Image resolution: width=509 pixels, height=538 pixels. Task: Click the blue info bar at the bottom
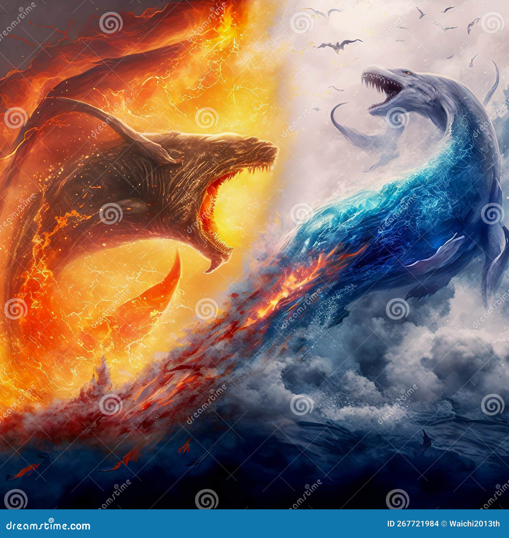coord(254,524)
